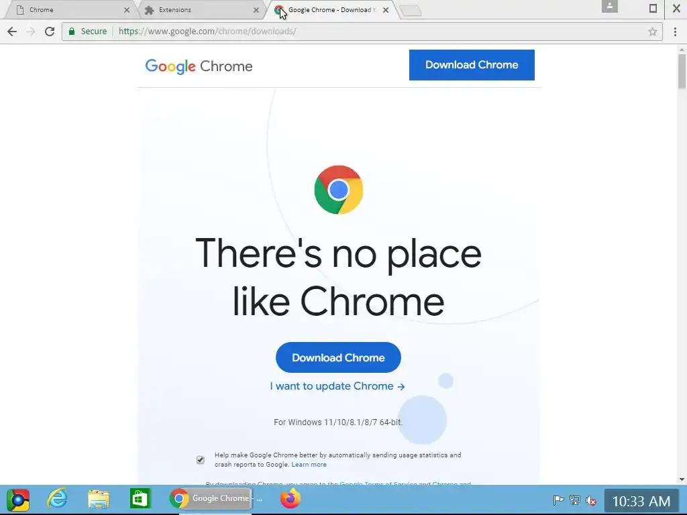687x515 pixels.
Task: Click the page vertical scrollbar thumb
Action: coord(682,71)
